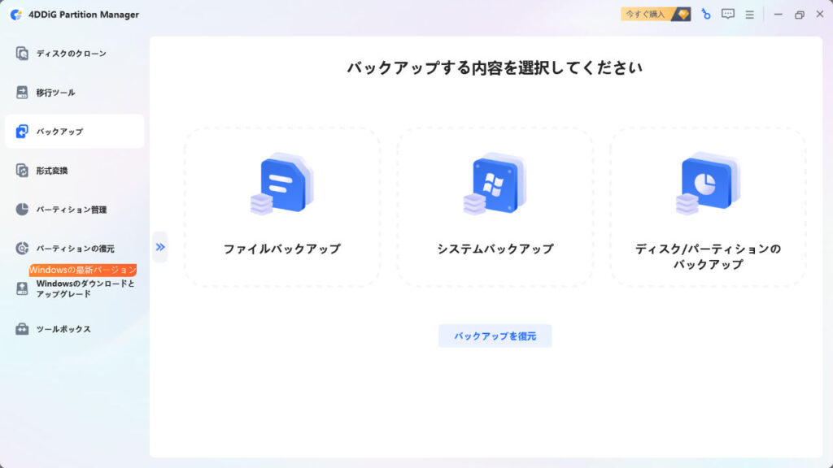
Task: Open the hamburger menu in the title bar
Action: click(749, 14)
